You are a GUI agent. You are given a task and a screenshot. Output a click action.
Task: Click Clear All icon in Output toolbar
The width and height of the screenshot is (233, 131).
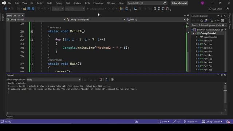101,79
